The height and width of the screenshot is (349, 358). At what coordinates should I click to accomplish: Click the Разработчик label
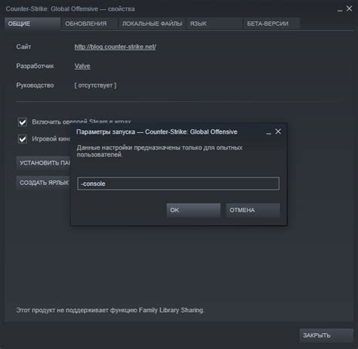coord(35,66)
